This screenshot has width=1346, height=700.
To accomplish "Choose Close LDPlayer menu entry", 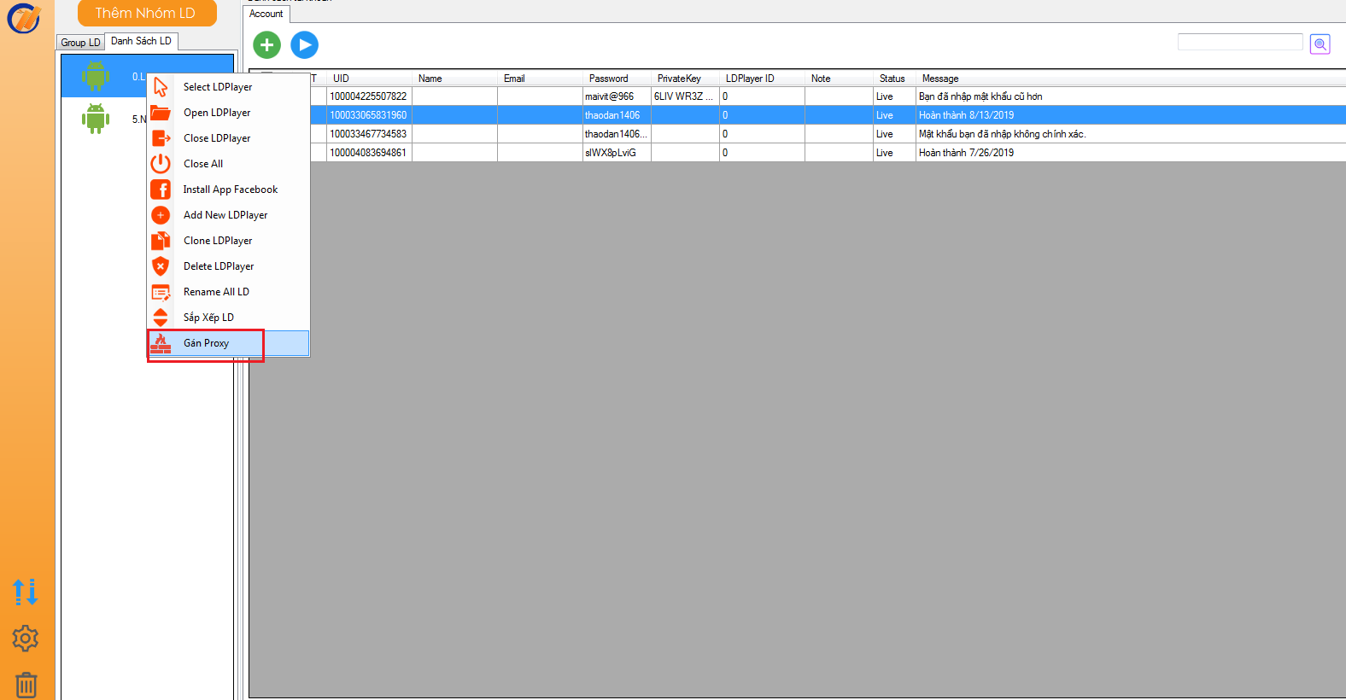I will pos(229,138).
